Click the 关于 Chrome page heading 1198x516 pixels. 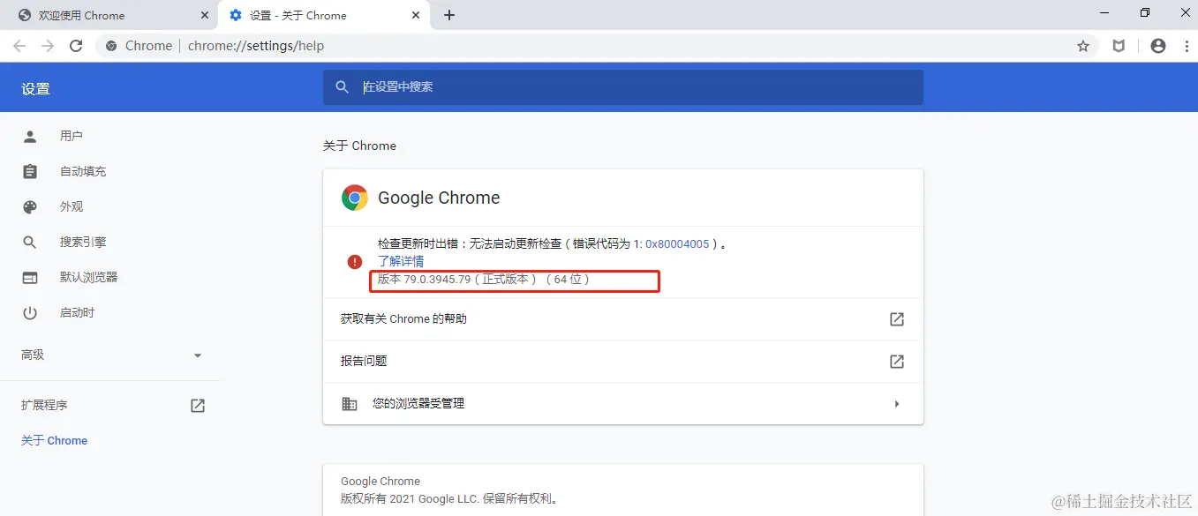click(x=359, y=146)
